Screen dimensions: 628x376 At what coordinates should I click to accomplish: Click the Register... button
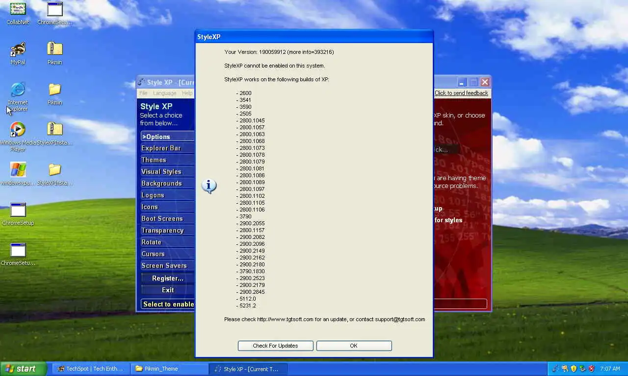click(x=167, y=278)
